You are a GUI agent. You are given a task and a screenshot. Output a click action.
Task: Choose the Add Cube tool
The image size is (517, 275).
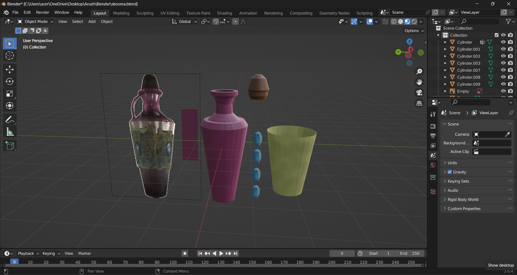click(10, 145)
